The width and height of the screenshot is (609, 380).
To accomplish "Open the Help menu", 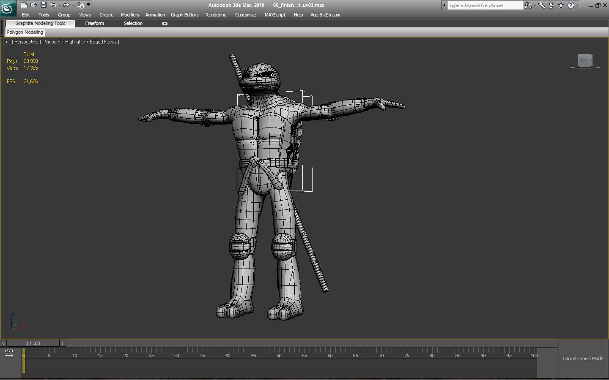I will coord(299,15).
